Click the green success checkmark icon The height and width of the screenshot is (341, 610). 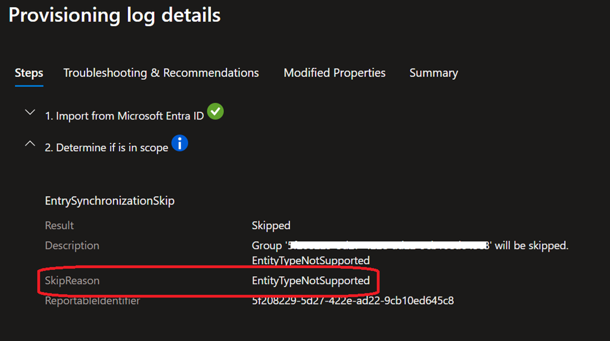point(216,111)
